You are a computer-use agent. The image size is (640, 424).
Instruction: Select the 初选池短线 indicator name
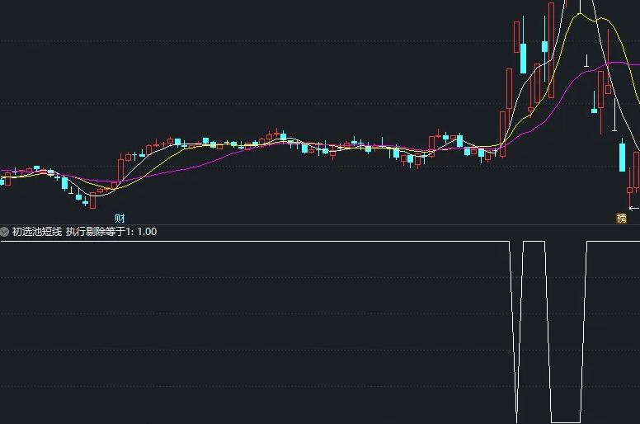37,232
